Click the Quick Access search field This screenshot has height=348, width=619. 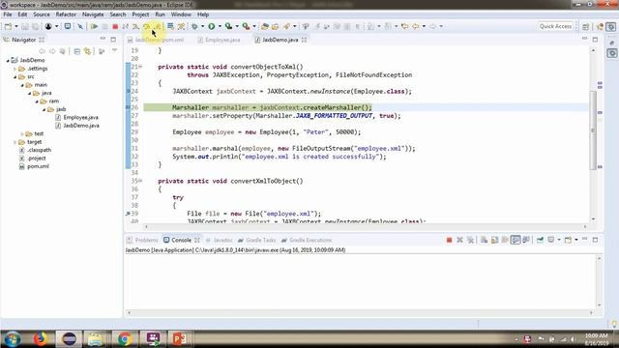[x=555, y=26]
